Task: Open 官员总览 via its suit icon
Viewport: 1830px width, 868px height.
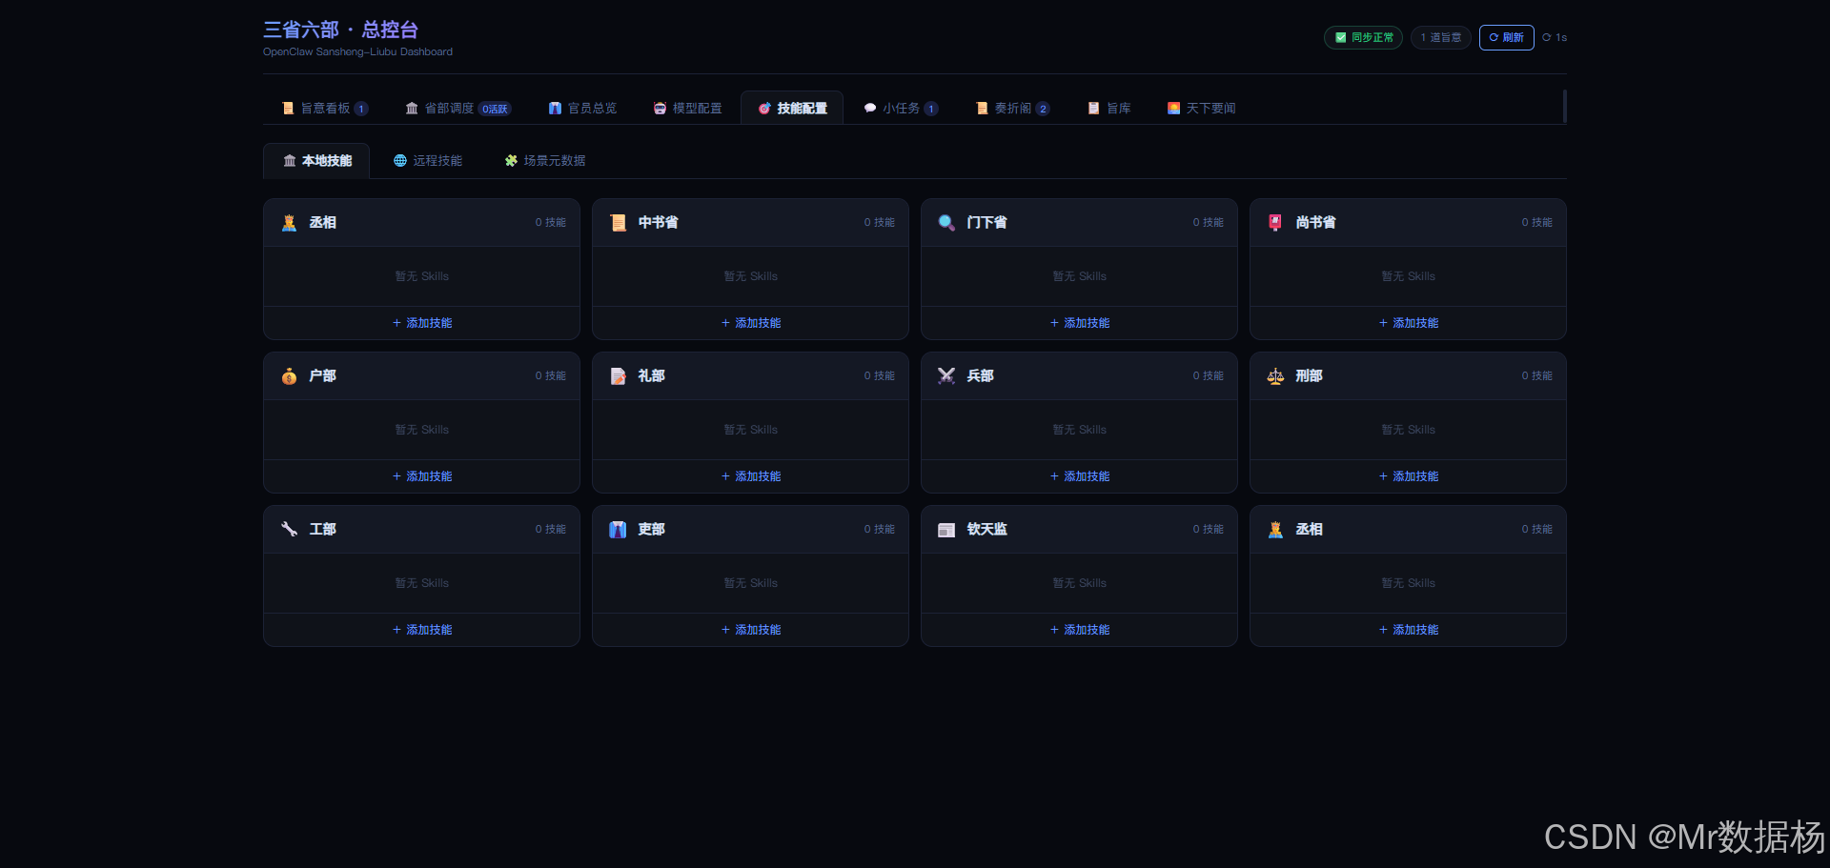Action: (555, 109)
